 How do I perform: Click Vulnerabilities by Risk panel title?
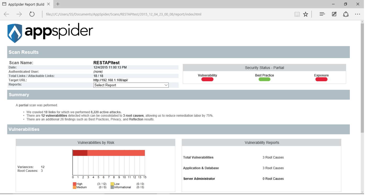pyautogui.click(x=96, y=143)
